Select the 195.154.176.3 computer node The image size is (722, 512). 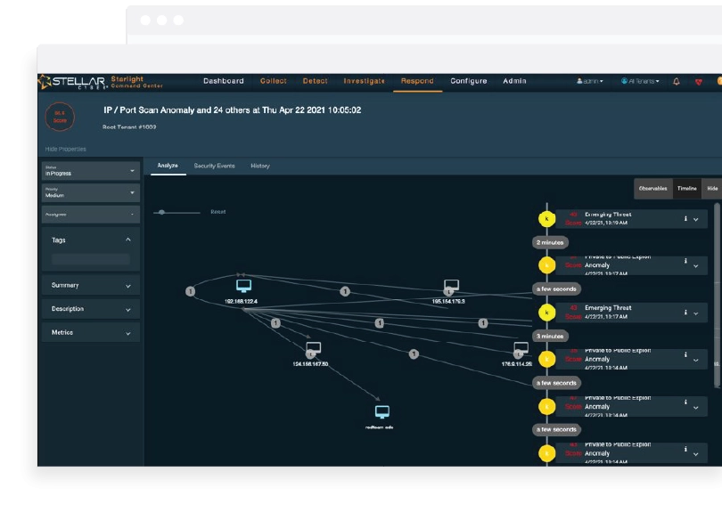(x=451, y=287)
